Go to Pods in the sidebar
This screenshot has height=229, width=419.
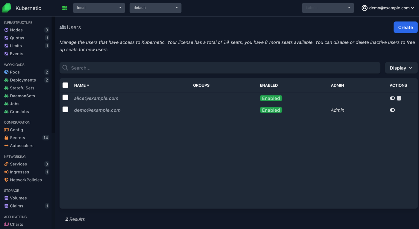15,72
